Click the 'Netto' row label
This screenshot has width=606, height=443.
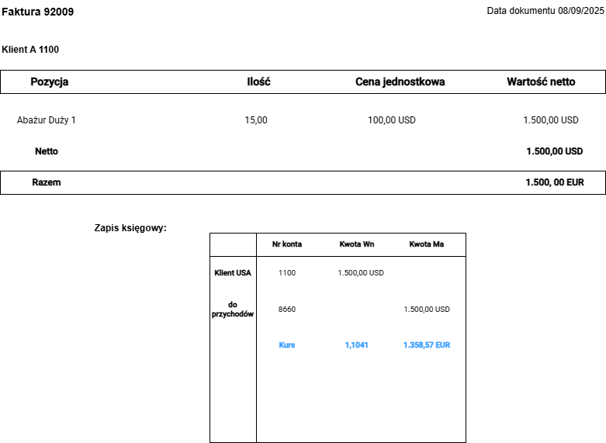pos(47,151)
